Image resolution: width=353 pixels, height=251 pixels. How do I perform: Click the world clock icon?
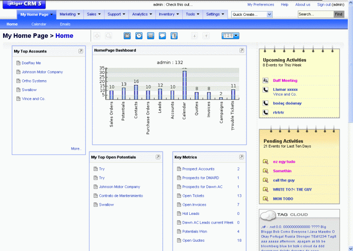point(139,36)
